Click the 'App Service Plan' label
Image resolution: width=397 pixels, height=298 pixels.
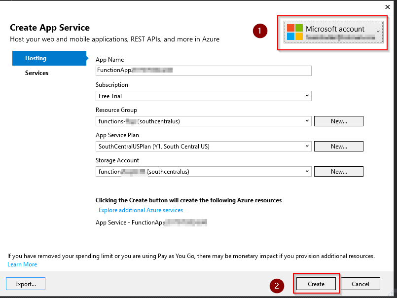tap(117, 135)
